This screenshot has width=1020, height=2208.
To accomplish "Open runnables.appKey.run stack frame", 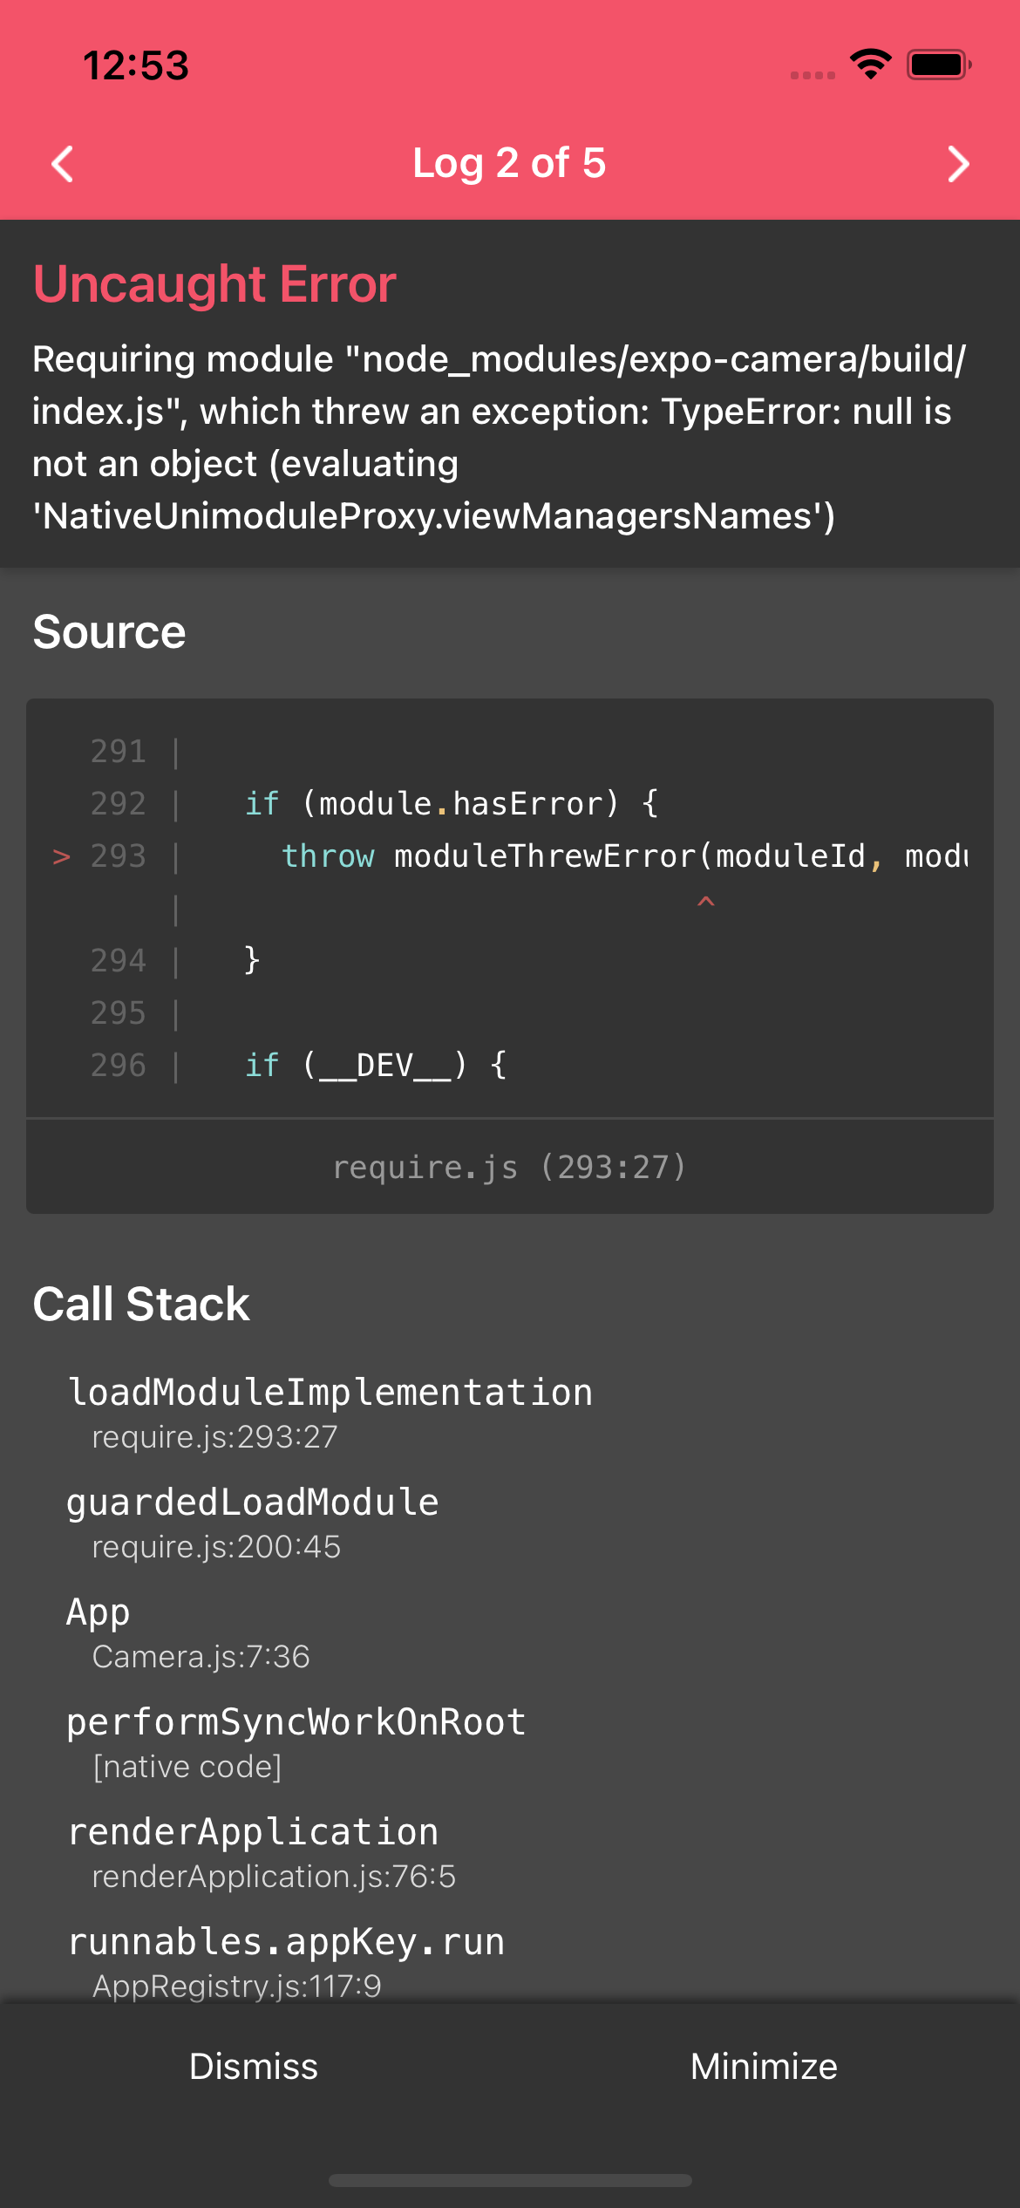I will 286,1959.
